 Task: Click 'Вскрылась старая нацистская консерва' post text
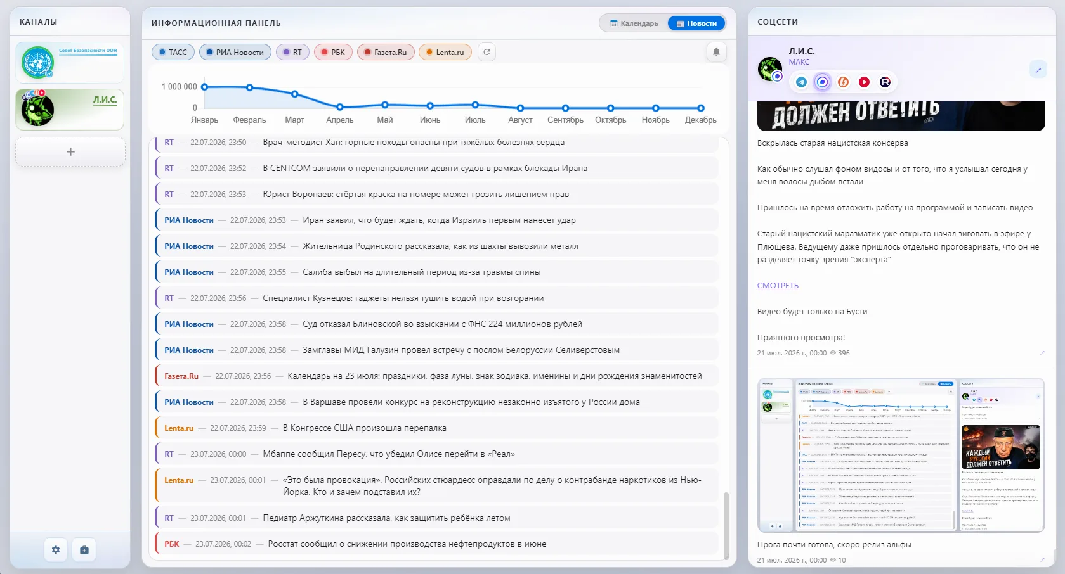(x=832, y=143)
